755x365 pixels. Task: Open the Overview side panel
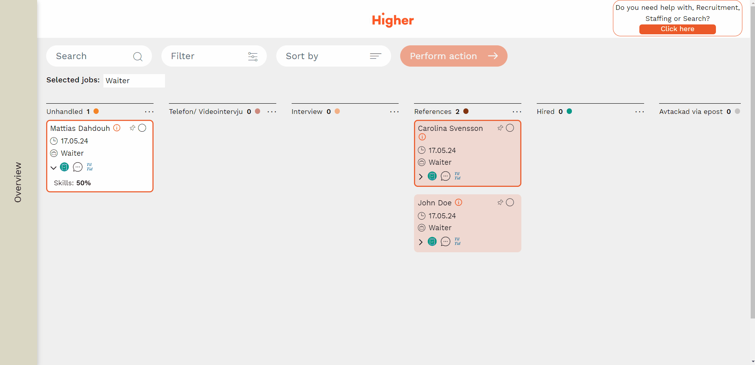pyautogui.click(x=18, y=182)
